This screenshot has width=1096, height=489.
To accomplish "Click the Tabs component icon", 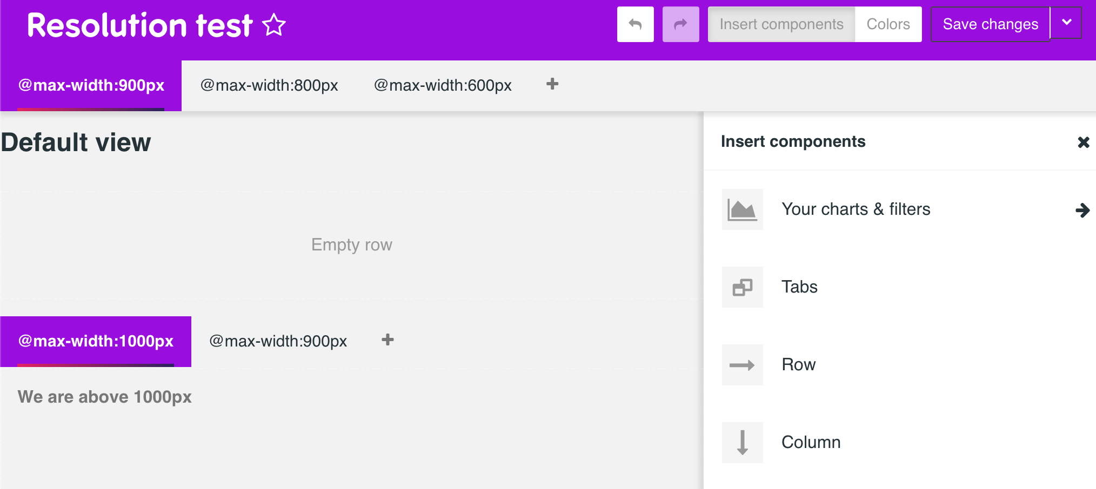I will point(743,287).
